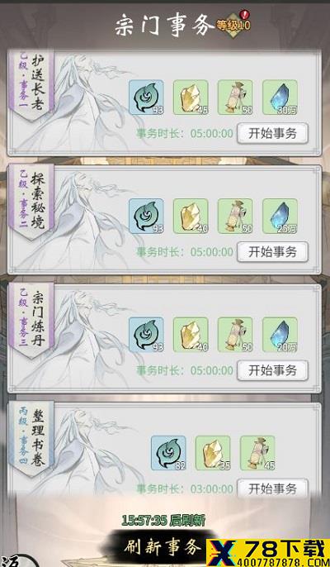
Task: Tap the yellow crystal reward showing 35
Action: (x=213, y=453)
